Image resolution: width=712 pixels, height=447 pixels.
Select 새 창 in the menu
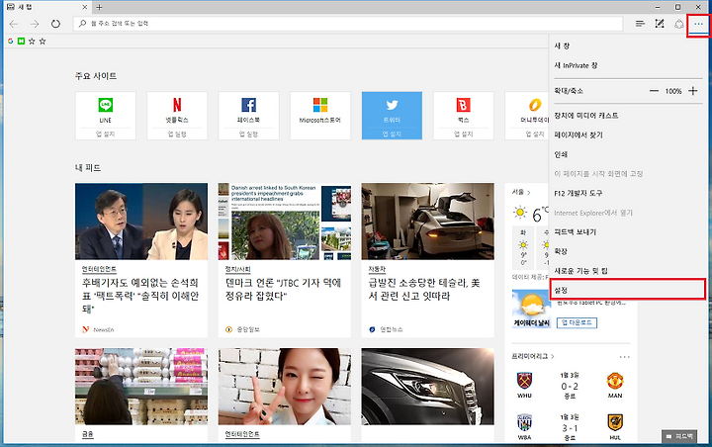pyautogui.click(x=629, y=45)
